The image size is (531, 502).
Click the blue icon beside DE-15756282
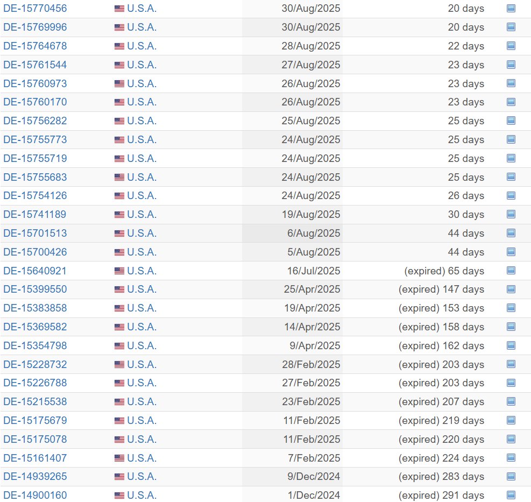pyautogui.click(x=511, y=121)
